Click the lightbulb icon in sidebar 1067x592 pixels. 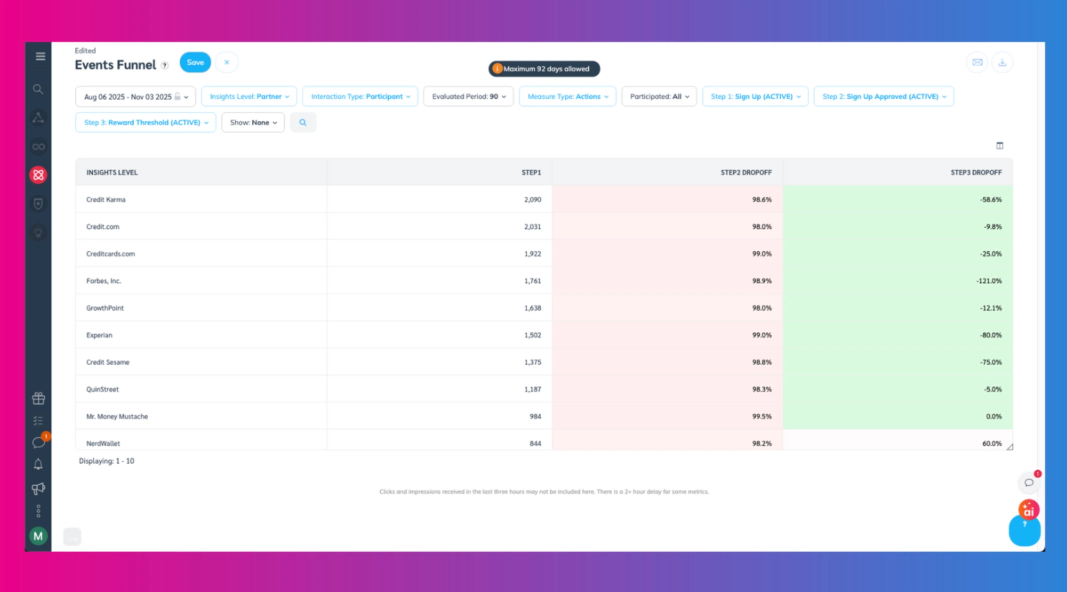pos(38,232)
